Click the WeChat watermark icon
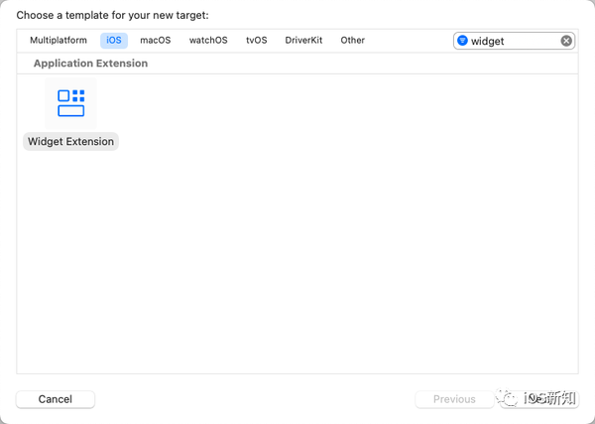This screenshot has height=424, width=595. point(508,397)
